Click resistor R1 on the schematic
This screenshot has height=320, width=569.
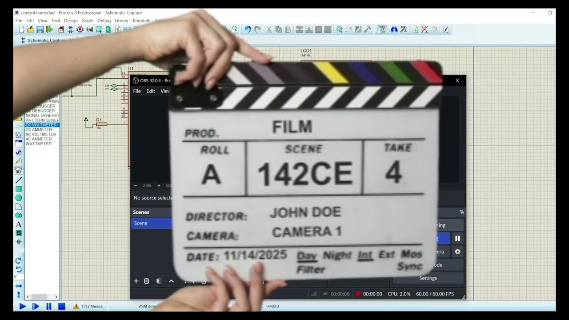click(101, 124)
